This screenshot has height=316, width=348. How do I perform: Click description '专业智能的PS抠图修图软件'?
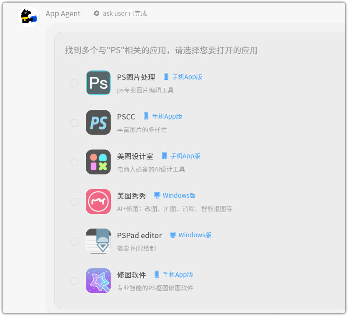click(x=155, y=288)
